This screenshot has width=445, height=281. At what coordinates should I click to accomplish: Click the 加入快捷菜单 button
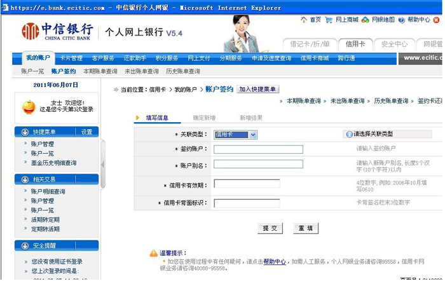(x=258, y=90)
